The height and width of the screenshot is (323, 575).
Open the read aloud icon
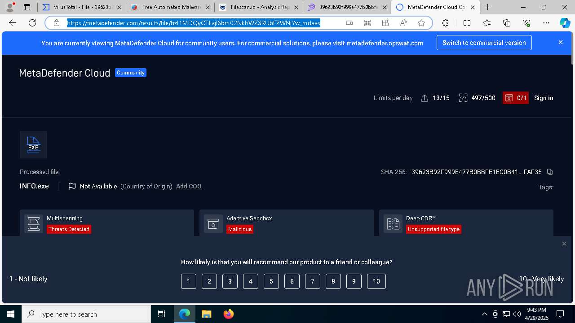click(x=403, y=23)
